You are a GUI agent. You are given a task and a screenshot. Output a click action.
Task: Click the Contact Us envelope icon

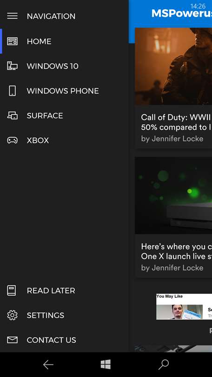pyautogui.click(x=12, y=340)
